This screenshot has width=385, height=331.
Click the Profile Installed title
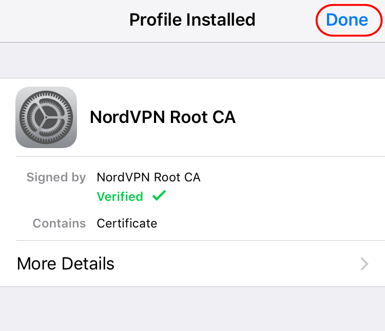pyautogui.click(x=192, y=20)
